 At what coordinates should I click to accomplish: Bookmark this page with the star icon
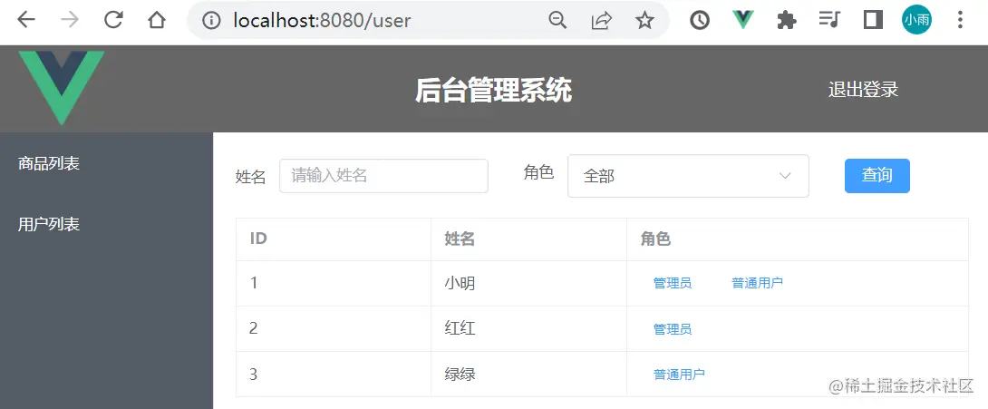(644, 21)
